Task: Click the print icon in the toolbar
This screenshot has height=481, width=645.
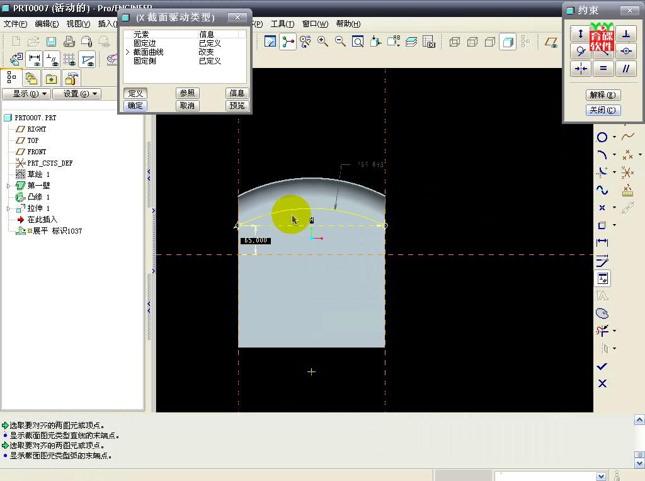Action: tap(69, 42)
